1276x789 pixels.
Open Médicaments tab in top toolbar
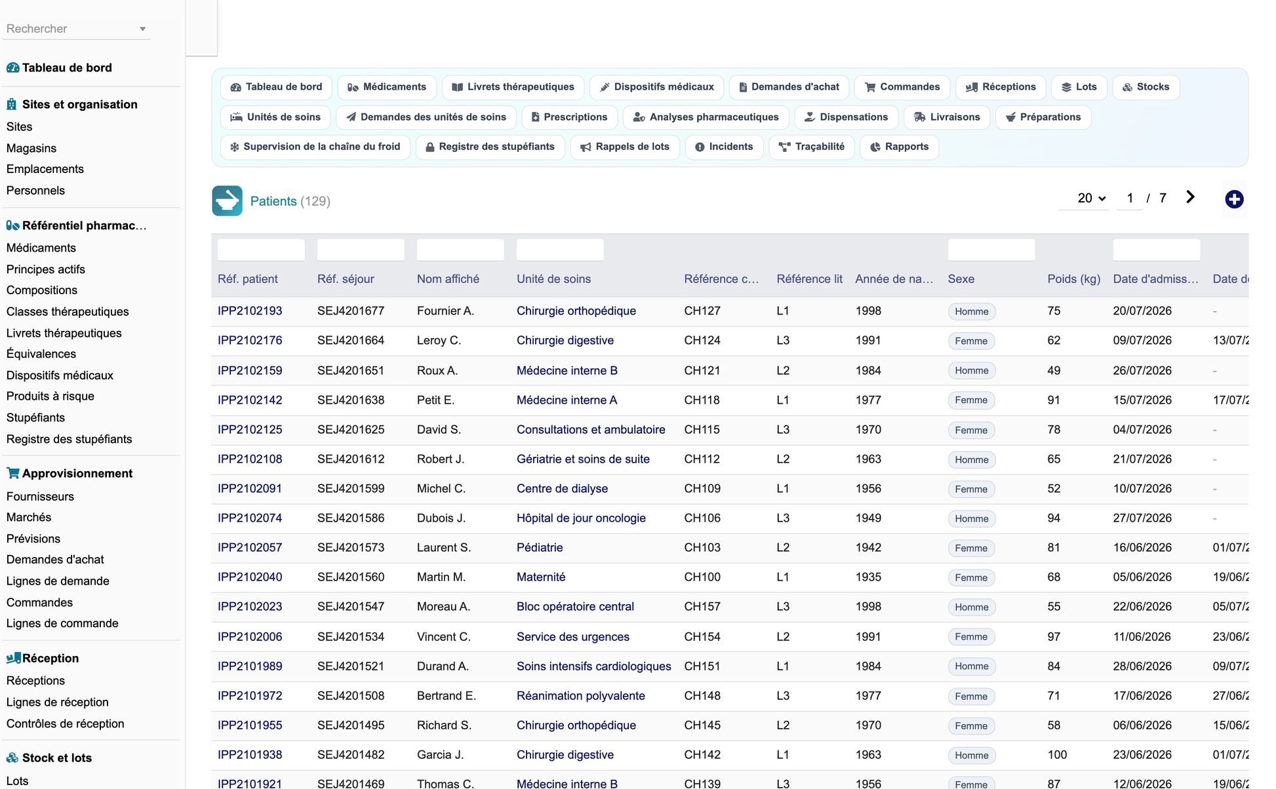[387, 87]
